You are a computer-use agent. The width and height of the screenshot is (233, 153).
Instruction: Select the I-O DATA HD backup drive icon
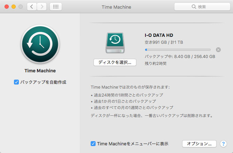pos(115,43)
